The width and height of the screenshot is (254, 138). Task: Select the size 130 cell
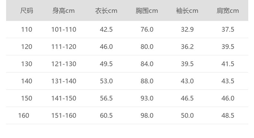point(27,64)
